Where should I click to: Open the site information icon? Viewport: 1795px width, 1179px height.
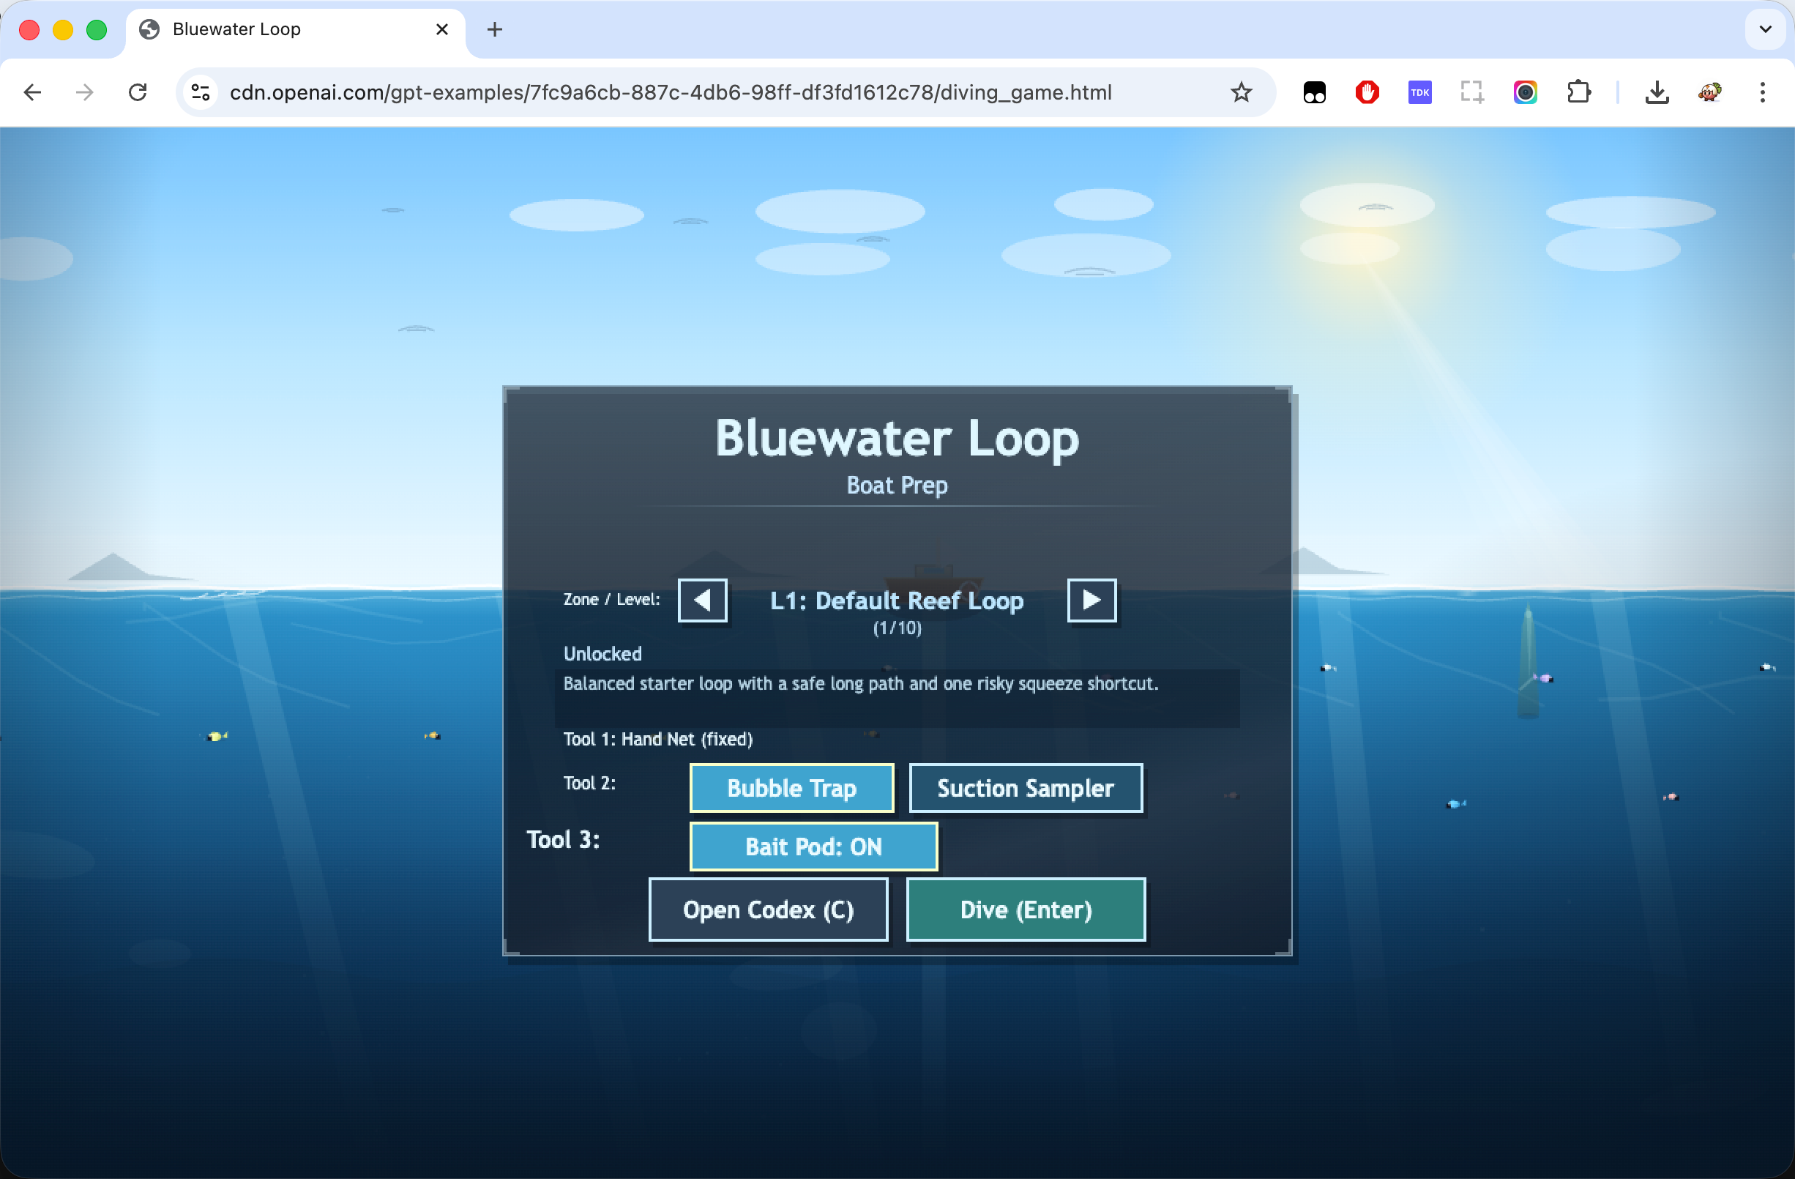point(201,92)
